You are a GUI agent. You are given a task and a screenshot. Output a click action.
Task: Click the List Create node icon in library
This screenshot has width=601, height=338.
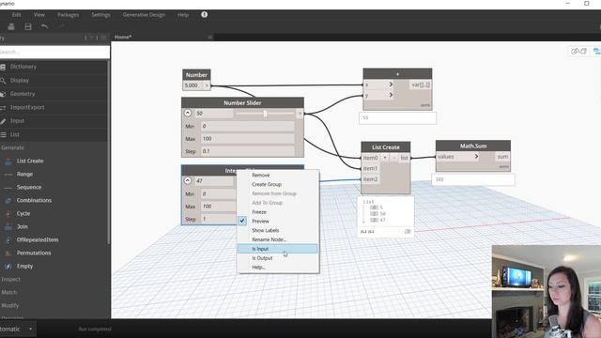[8, 161]
